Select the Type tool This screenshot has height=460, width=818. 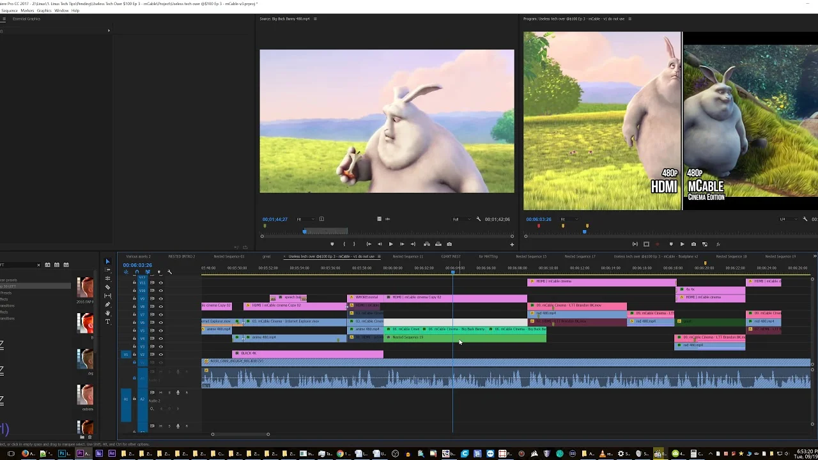(x=107, y=322)
